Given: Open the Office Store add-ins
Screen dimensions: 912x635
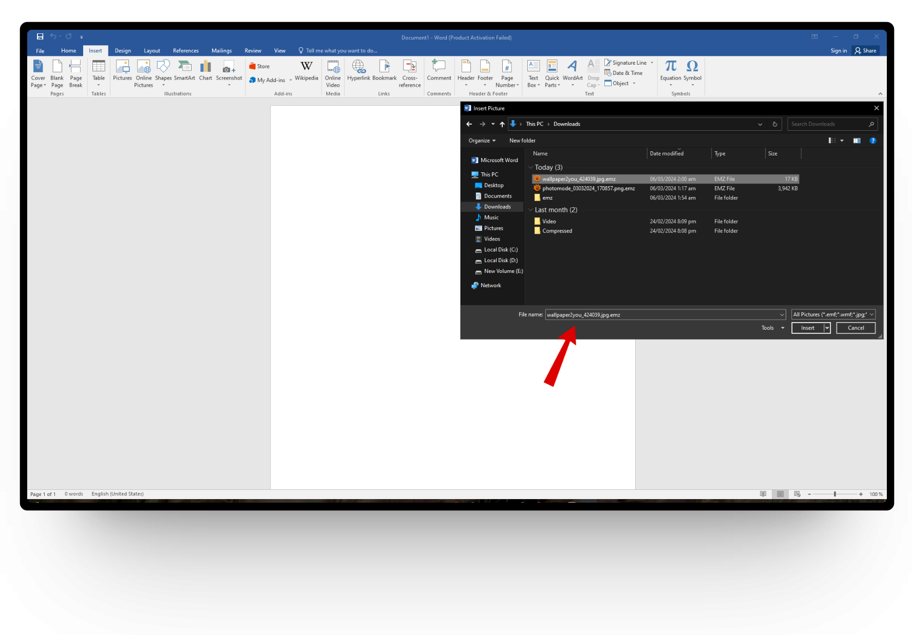Looking at the screenshot, I should pos(259,66).
